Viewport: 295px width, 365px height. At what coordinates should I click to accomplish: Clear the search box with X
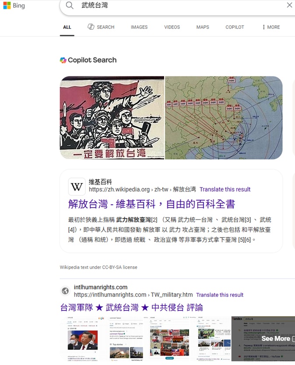pos(289,5)
